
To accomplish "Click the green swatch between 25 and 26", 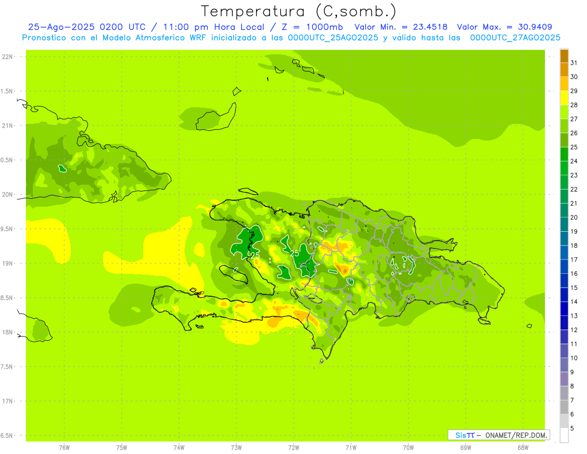I will click(x=564, y=140).
